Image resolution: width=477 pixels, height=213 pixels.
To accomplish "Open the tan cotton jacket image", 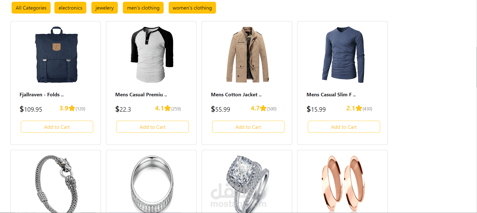I will [x=248, y=55].
